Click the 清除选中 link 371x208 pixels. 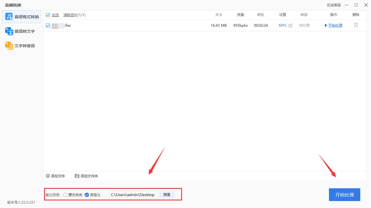point(70,15)
